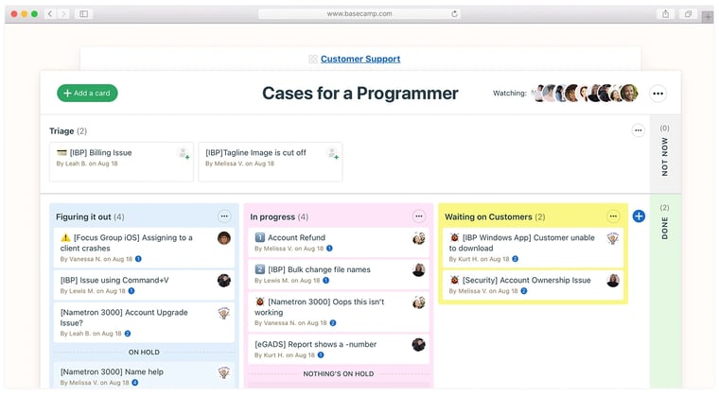719x397 pixels.
Task: Click the Add a card button
Action: [87, 94]
